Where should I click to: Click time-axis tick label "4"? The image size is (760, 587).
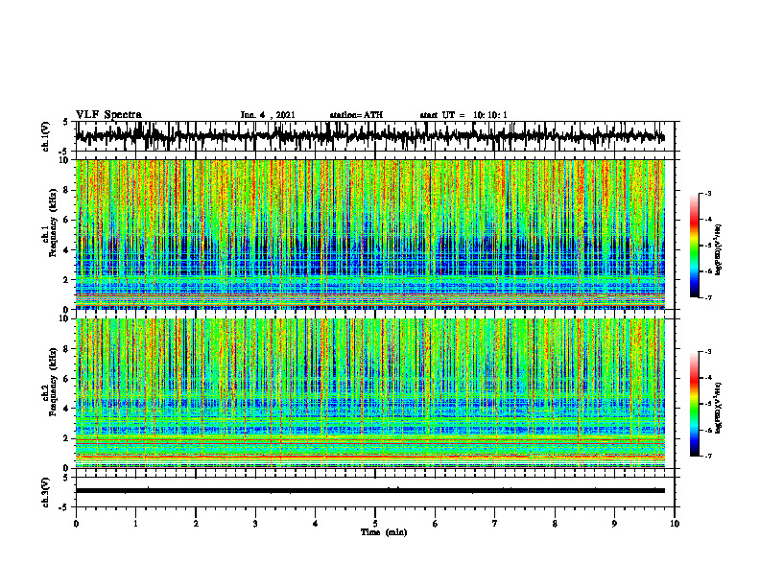316,524
